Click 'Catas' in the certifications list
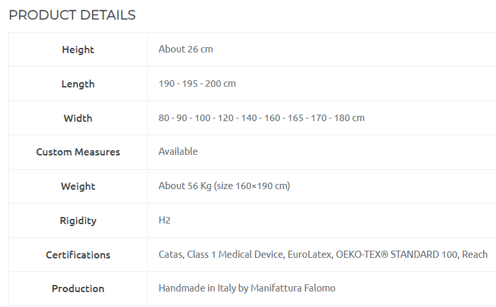Screen dimensions: 496x307 170,255
